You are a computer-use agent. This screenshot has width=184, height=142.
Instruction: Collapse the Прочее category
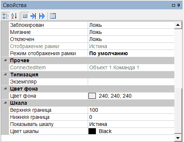pyautogui.click(x=5, y=60)
